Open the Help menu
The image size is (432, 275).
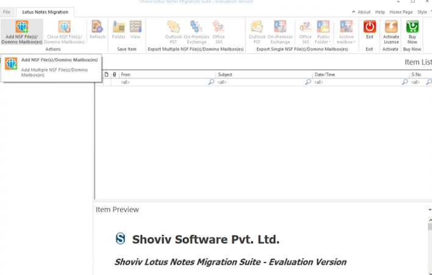coord(380,12)
